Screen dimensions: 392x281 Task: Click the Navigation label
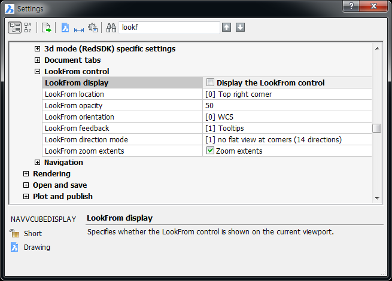[x=63, y=163]
